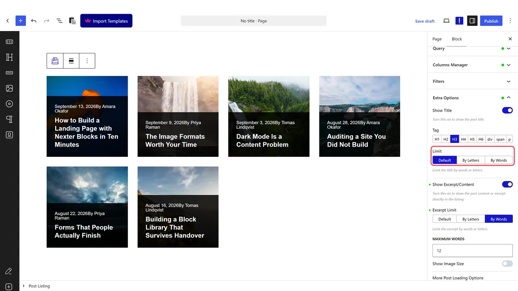The image size is (518, 291).
Task: Insert a paragraph block from the left sidebar
Action: (9, 119)
